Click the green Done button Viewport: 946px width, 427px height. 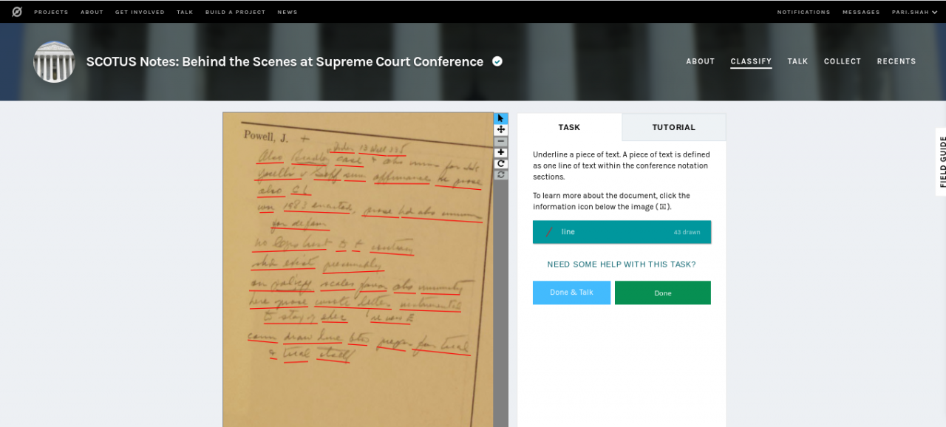663,293
